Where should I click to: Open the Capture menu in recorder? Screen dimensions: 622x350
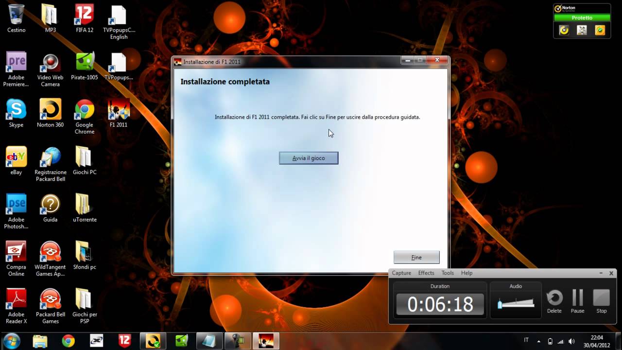401,273
